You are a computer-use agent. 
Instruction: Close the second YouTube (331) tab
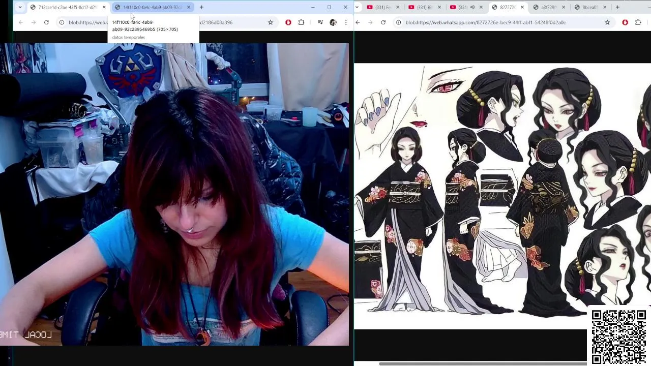(x=439, y=7)
